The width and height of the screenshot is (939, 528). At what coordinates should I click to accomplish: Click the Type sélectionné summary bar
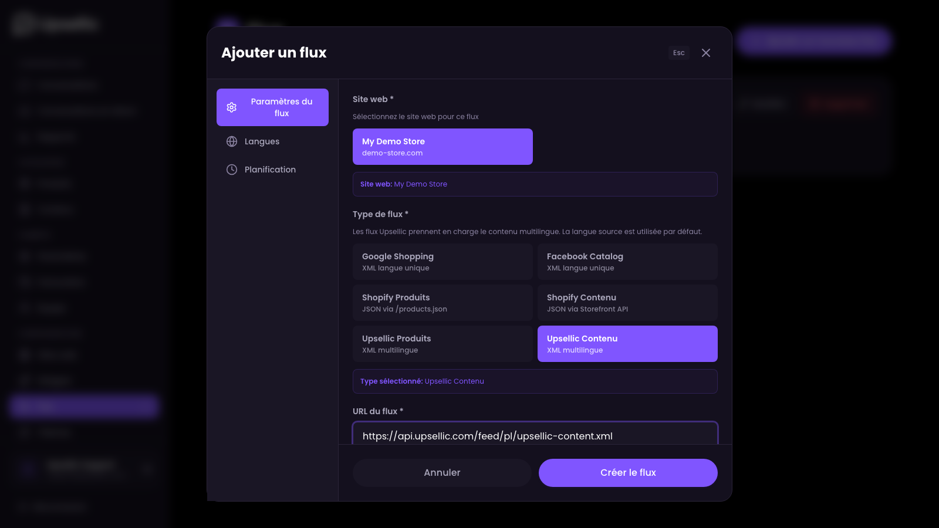pyautogui.click(x=535, y=381)
